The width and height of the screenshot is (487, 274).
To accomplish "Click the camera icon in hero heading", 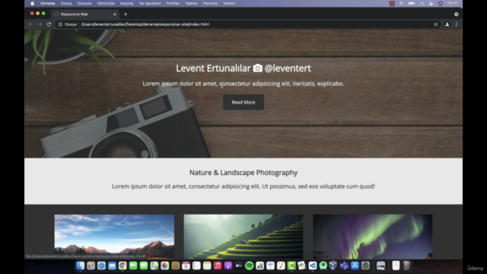I will click(257, 68).
